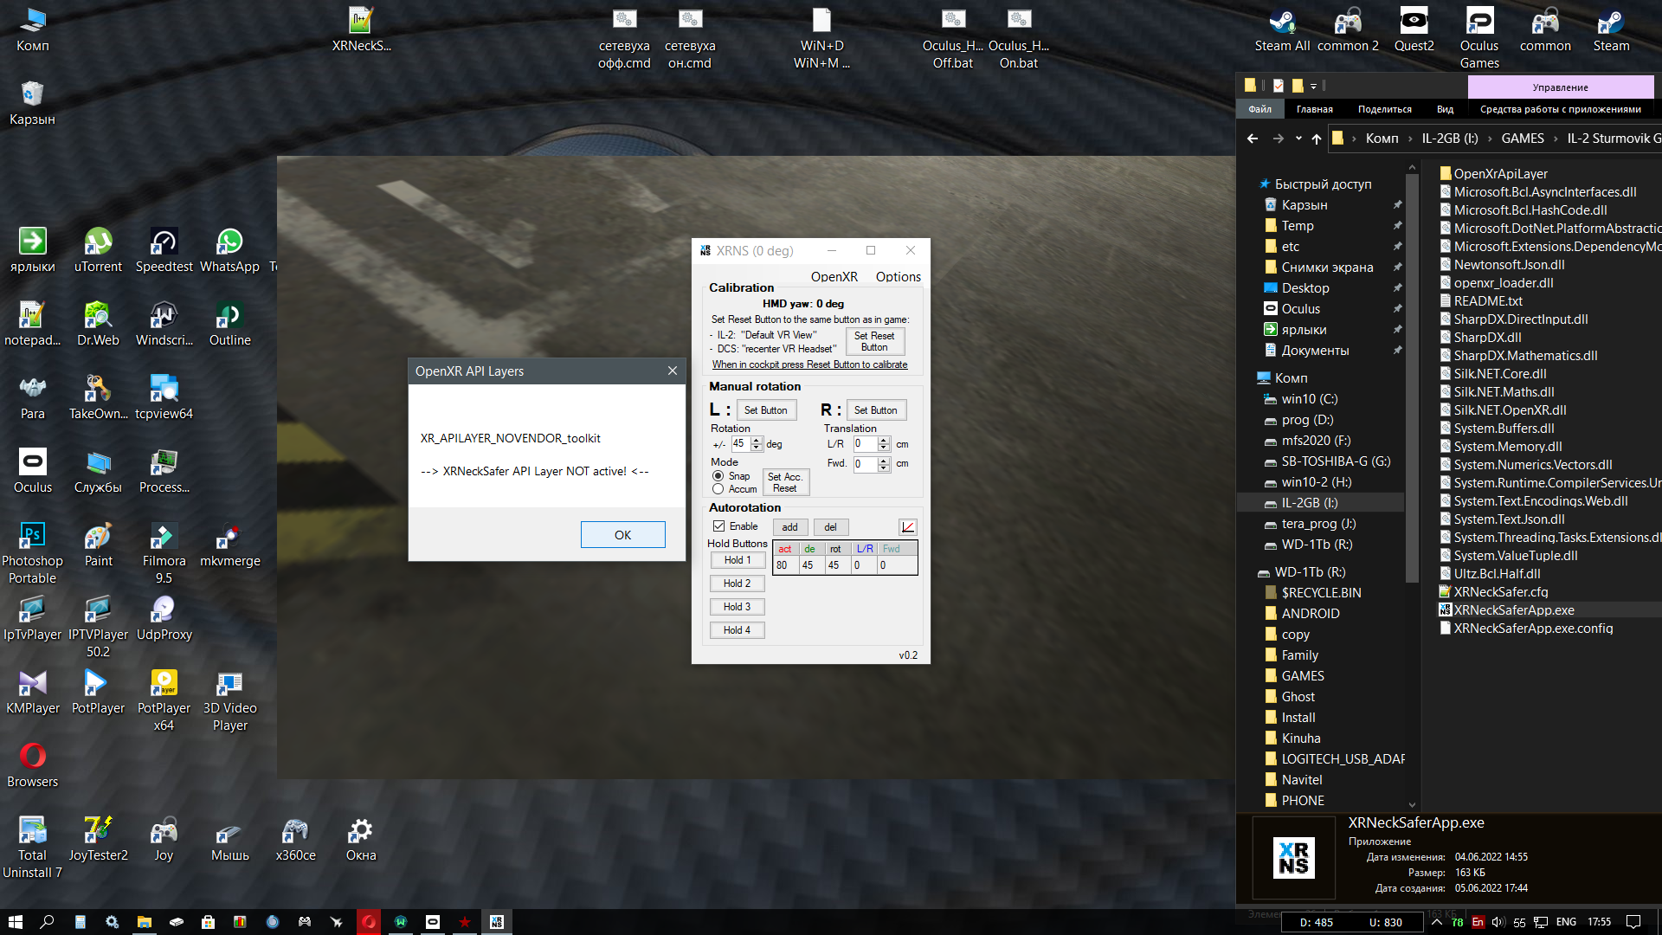The image size is (1662, 935).
Task: Open the autorotation curve graph icon
Action: pyautogui.click(x=907, y=527)
